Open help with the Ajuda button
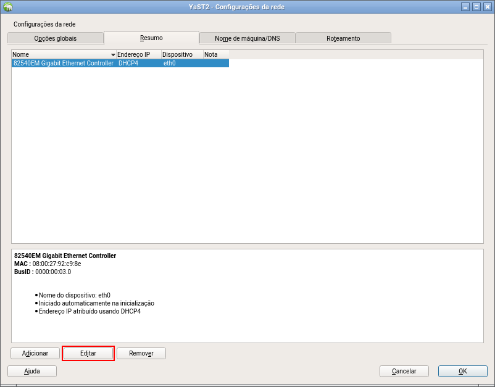 [32, 371]
